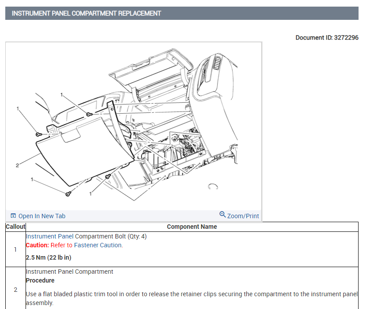Click the Instrument Panel Compartment Replacement title bar

point(181,13)
